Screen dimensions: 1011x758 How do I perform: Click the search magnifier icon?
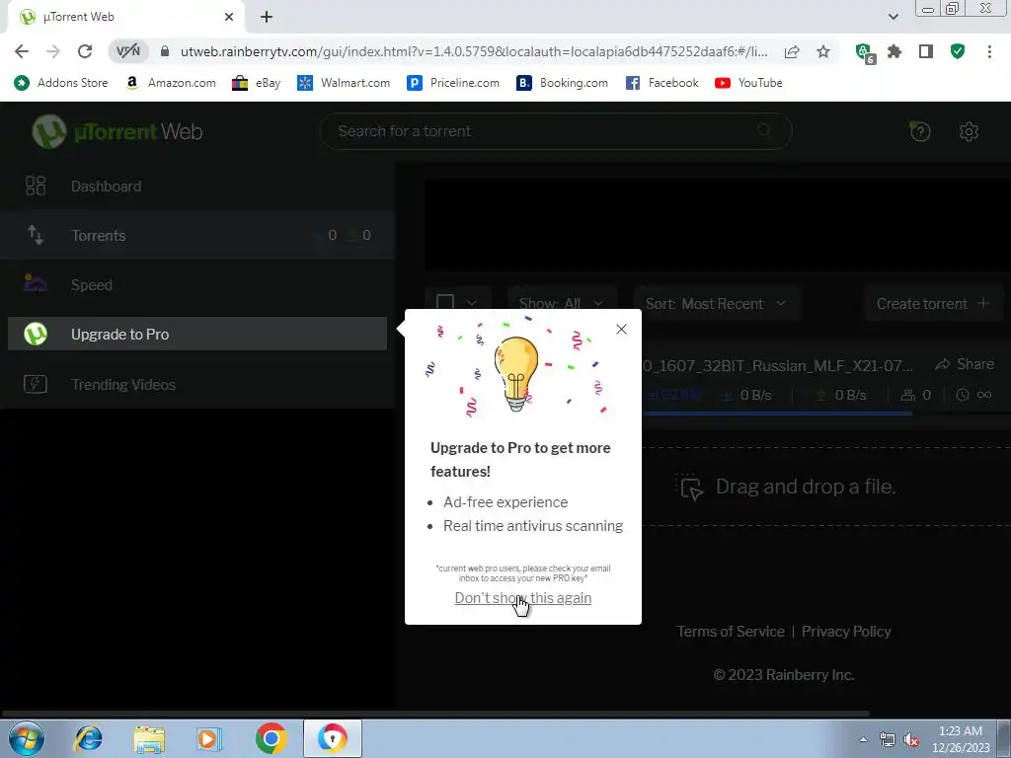[764, 130]
